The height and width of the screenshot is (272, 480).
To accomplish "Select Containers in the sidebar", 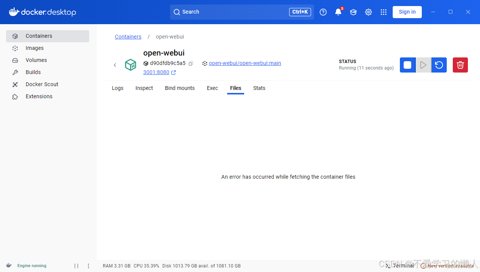I will [x=48, y=36].
